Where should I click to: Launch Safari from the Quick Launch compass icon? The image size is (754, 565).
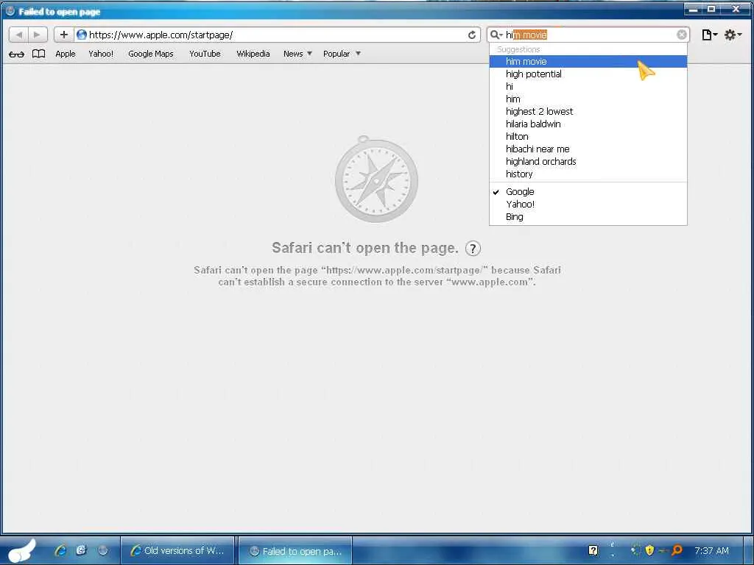coord(102,550)
